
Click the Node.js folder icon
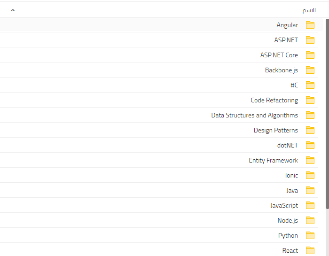click(x=310, y=220)
